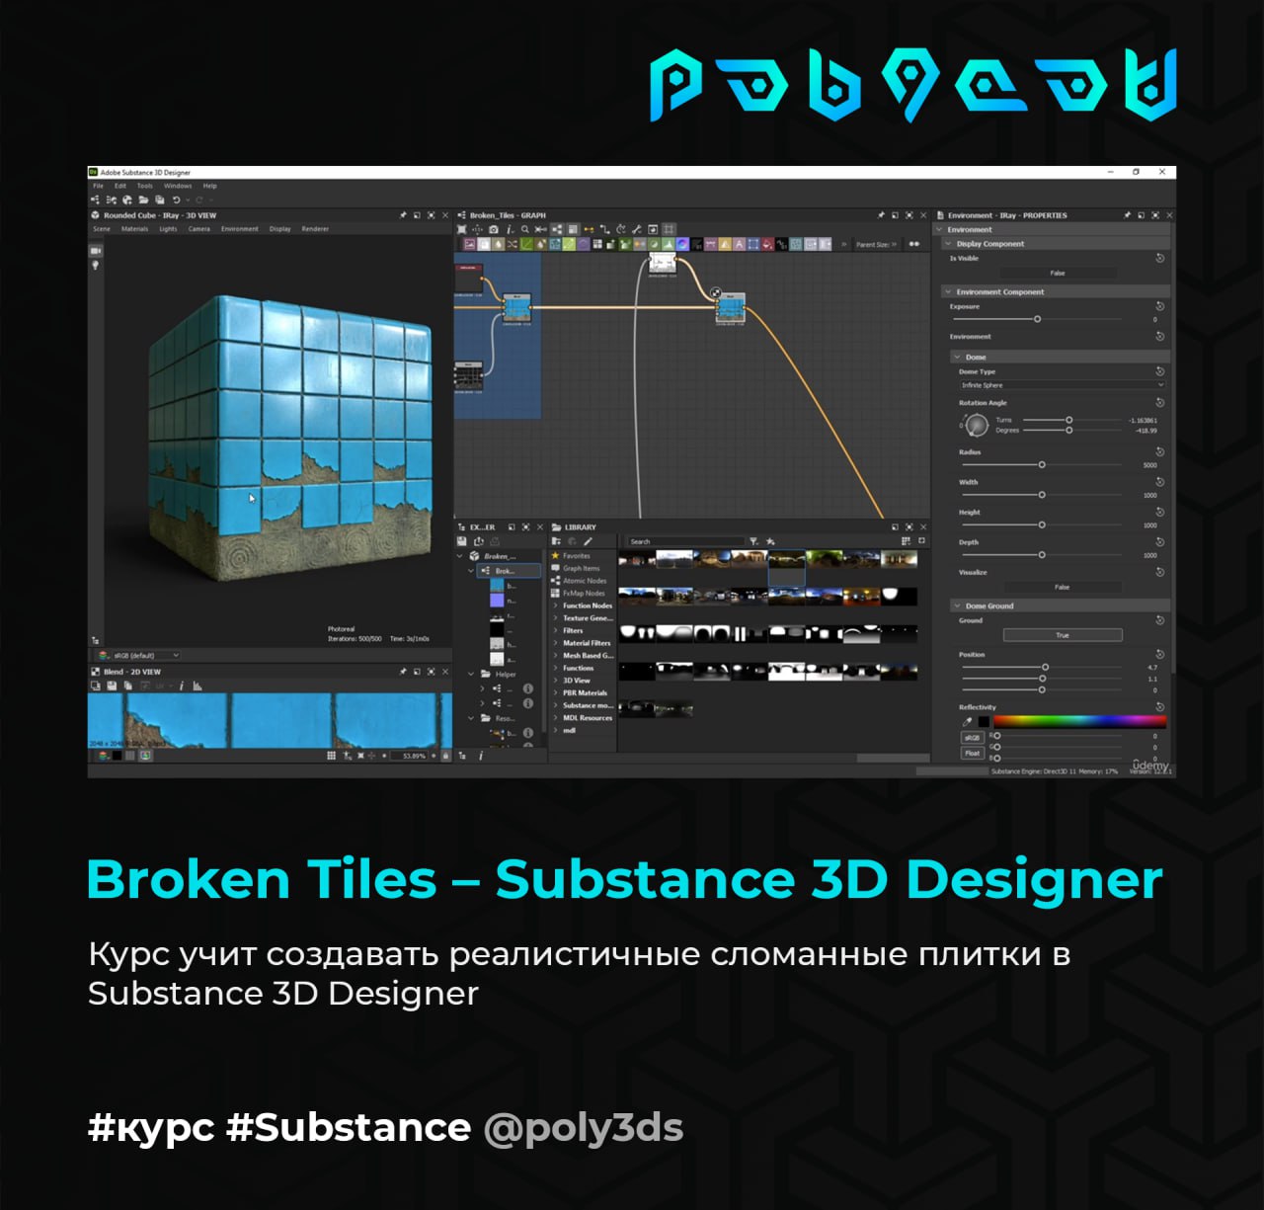Collapse the Display Component section
This screenshot has width=1264, height=1210.
point(949,244)
